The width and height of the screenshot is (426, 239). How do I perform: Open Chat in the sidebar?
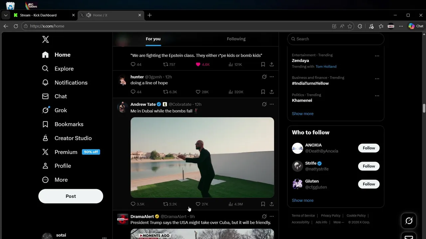(54, 96)
